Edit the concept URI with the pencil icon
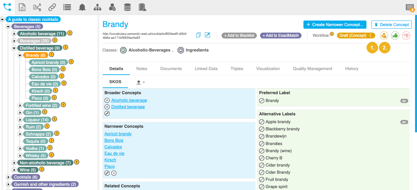The height and width of the screenshot is (190, 417). click(x=208, y=35)
